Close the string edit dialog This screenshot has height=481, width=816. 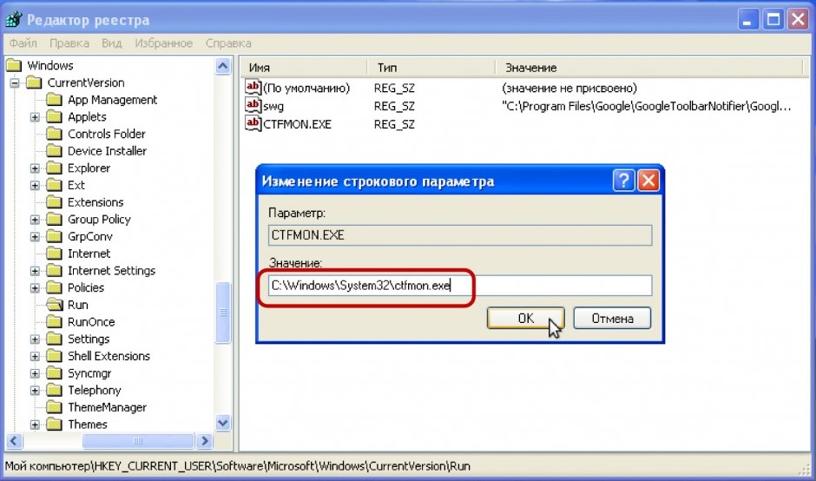click(648, 181)
